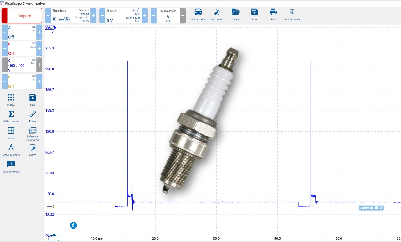Image resolution: width=401 pixels, height=242 pixels.
Task: Click the yellow trigger level marker
Action: (x=53, y=206)
